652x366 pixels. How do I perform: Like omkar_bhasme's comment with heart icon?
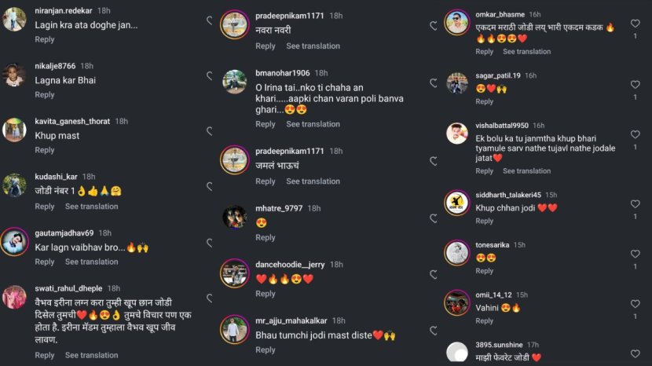(x=635, y=24)
